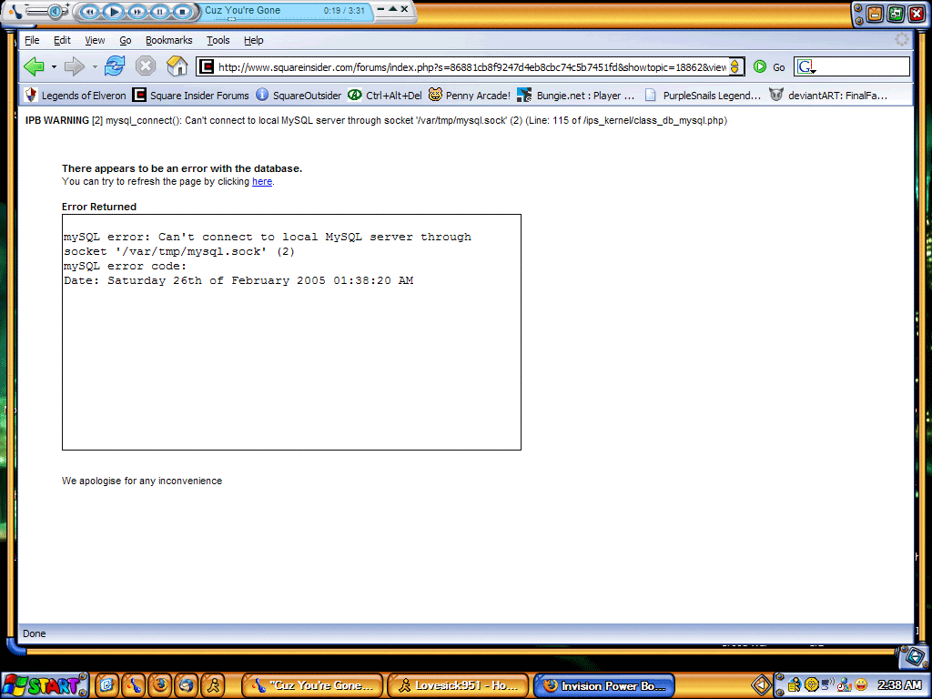Click the media player fast-forward button
This screenshot has width=932, height=699.
point(137,11)
